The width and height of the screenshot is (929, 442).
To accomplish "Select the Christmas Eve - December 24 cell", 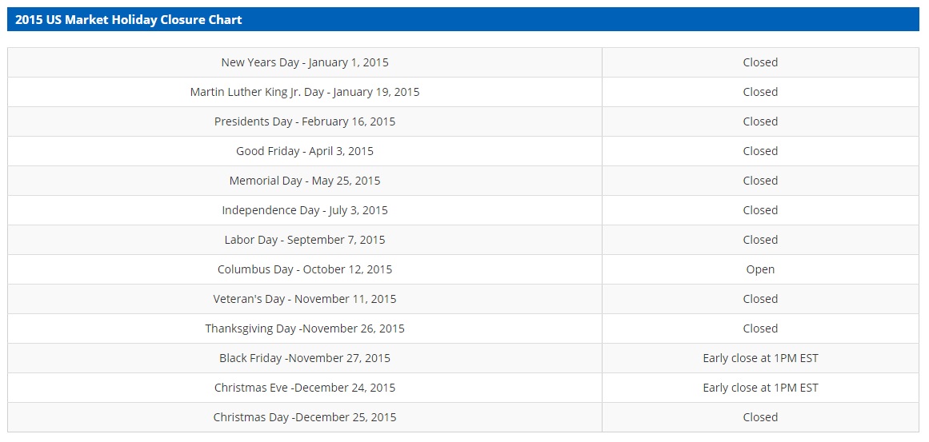I will 305,388.
